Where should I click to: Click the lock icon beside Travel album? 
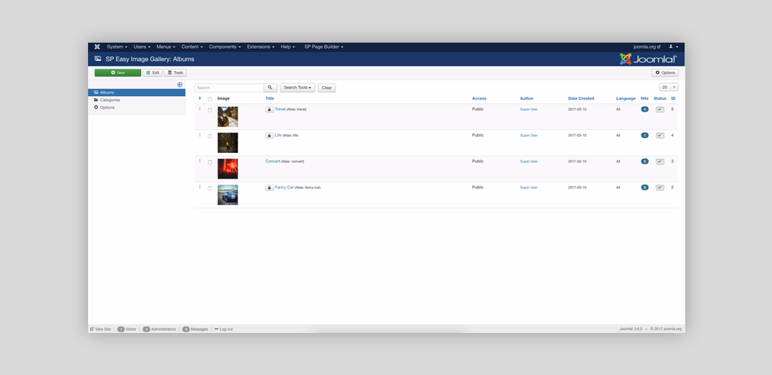click(270, 109)
